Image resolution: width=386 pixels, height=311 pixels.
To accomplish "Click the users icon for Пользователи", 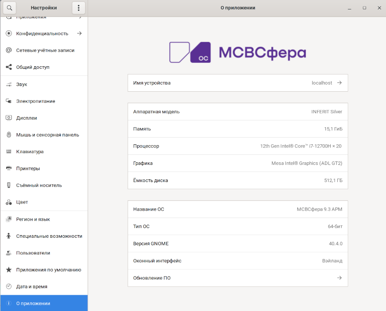I will click(x=9, y=253).
